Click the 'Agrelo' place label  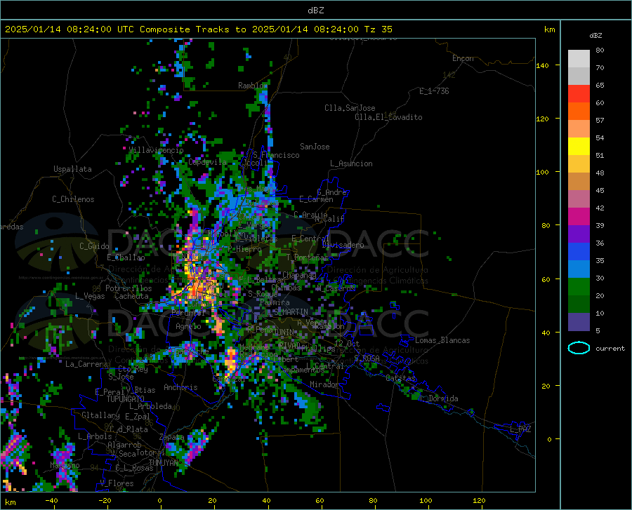[188, 326]
